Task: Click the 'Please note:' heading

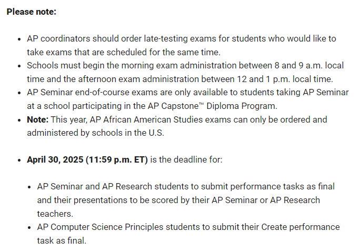Action: point(32,12)
